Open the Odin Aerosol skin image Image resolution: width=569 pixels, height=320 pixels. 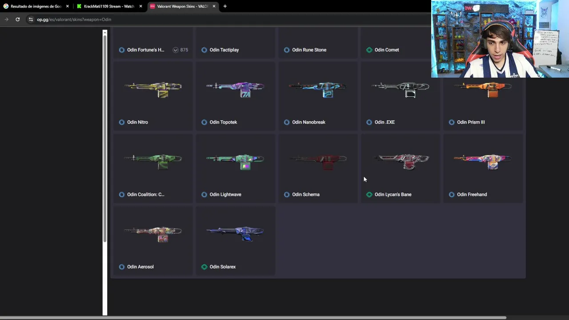(153, 234)
